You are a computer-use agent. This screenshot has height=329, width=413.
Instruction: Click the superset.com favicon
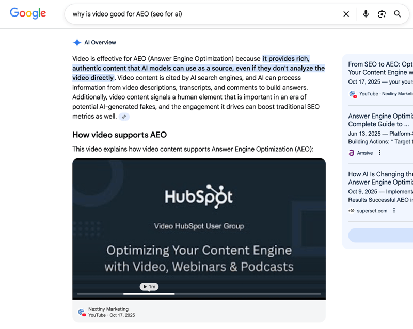[x=352, y=211]
